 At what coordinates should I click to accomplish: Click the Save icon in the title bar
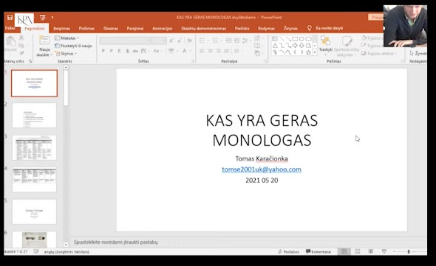click(x=10, y=18)
